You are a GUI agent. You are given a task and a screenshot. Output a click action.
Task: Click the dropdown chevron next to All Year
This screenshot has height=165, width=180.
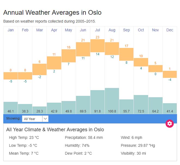click(45, 119)
